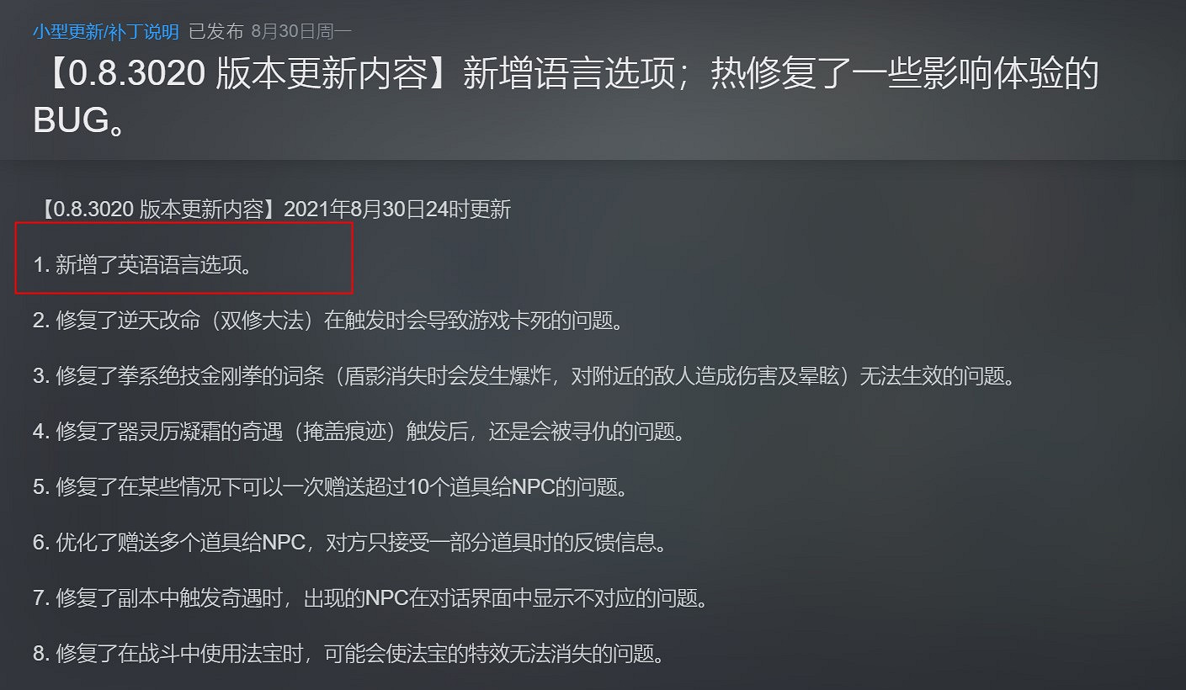Click the red highlighted box around item 1

[183, 258]
